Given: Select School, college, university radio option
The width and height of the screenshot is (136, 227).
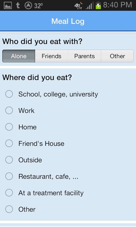Looking at the screenshot, I should pyautogui.click(x=68, y=94).
